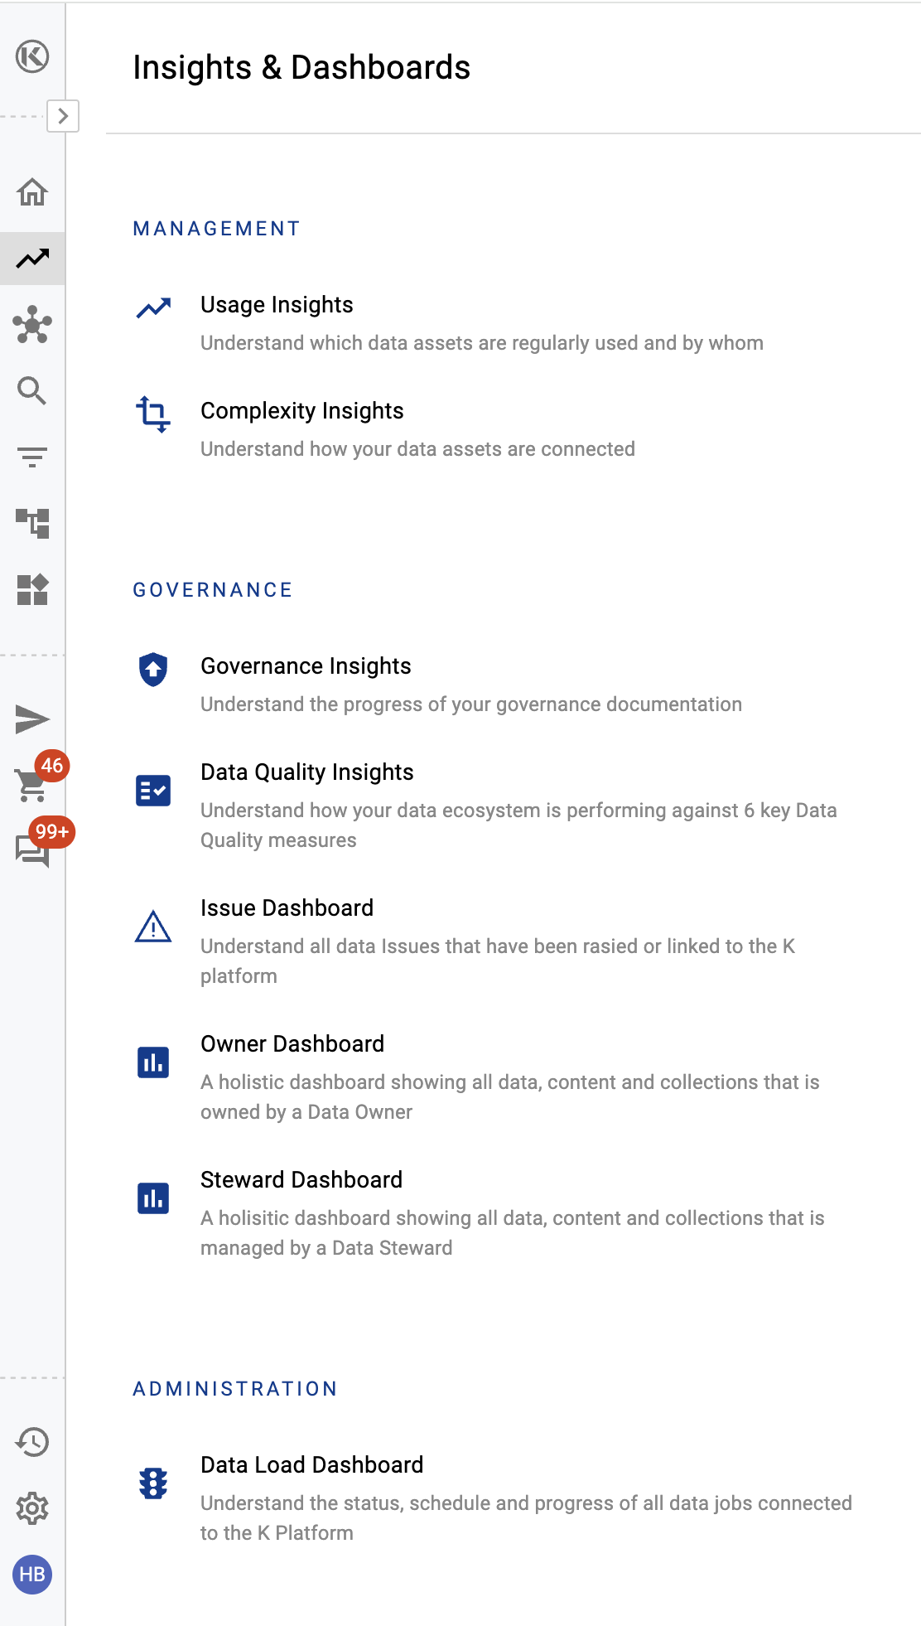Open Search from the sidebar magnifier
Image resolution: width=921 pixels, height=1626 pixels.
(x=32, y=390)
